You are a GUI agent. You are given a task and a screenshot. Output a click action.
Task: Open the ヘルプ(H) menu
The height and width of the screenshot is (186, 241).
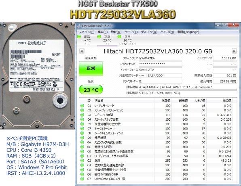(x=167, y=32)
